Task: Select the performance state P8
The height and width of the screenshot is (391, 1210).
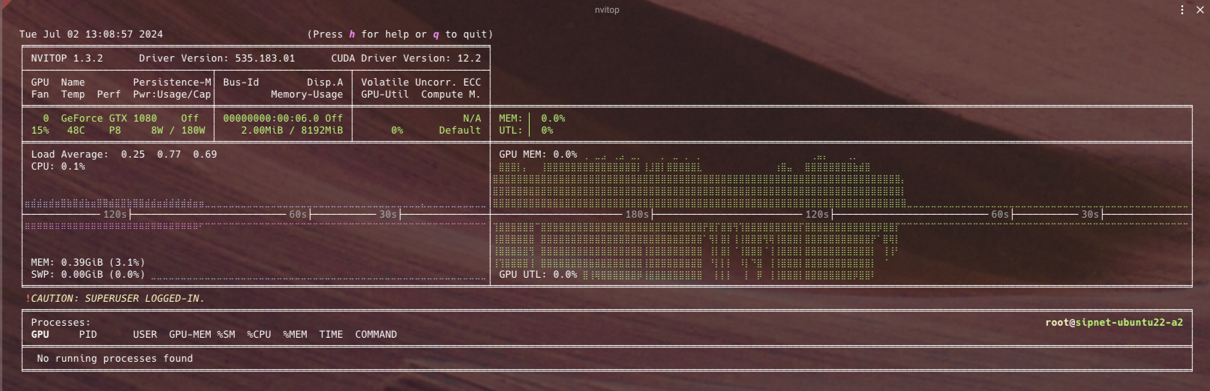Action: pos(115,131)
